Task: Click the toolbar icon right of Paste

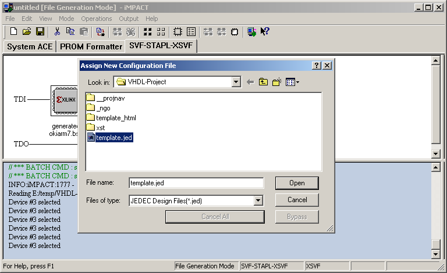Action: click(100, 31)
